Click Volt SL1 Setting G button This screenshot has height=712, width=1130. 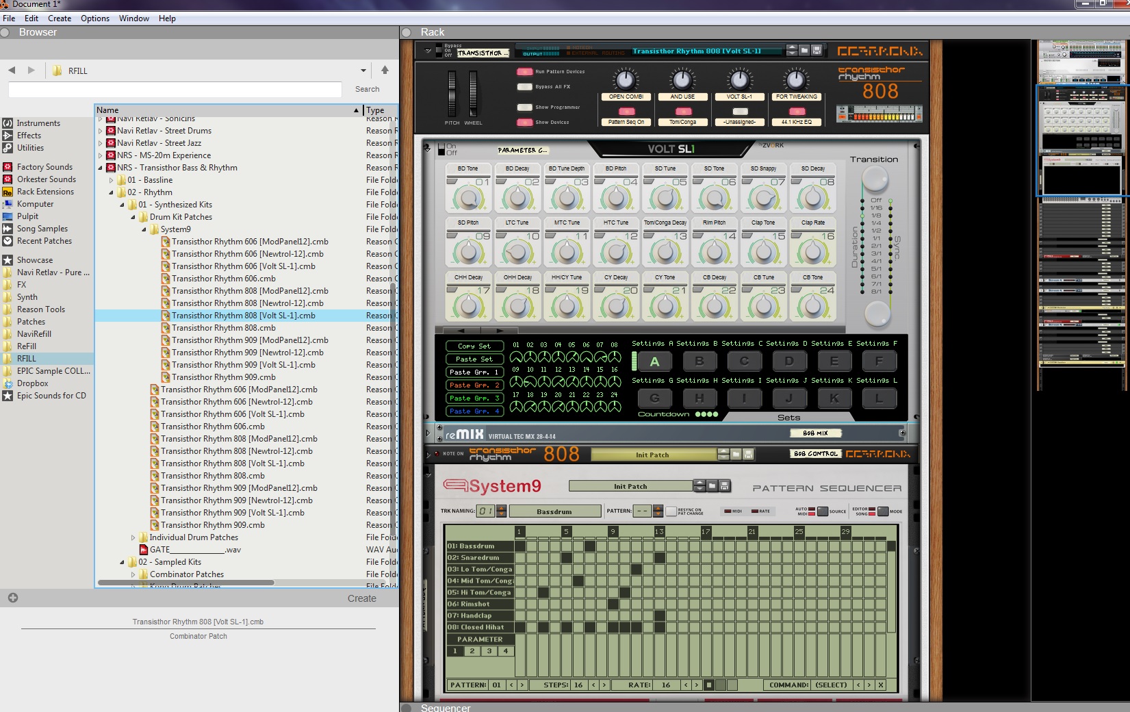654,398
